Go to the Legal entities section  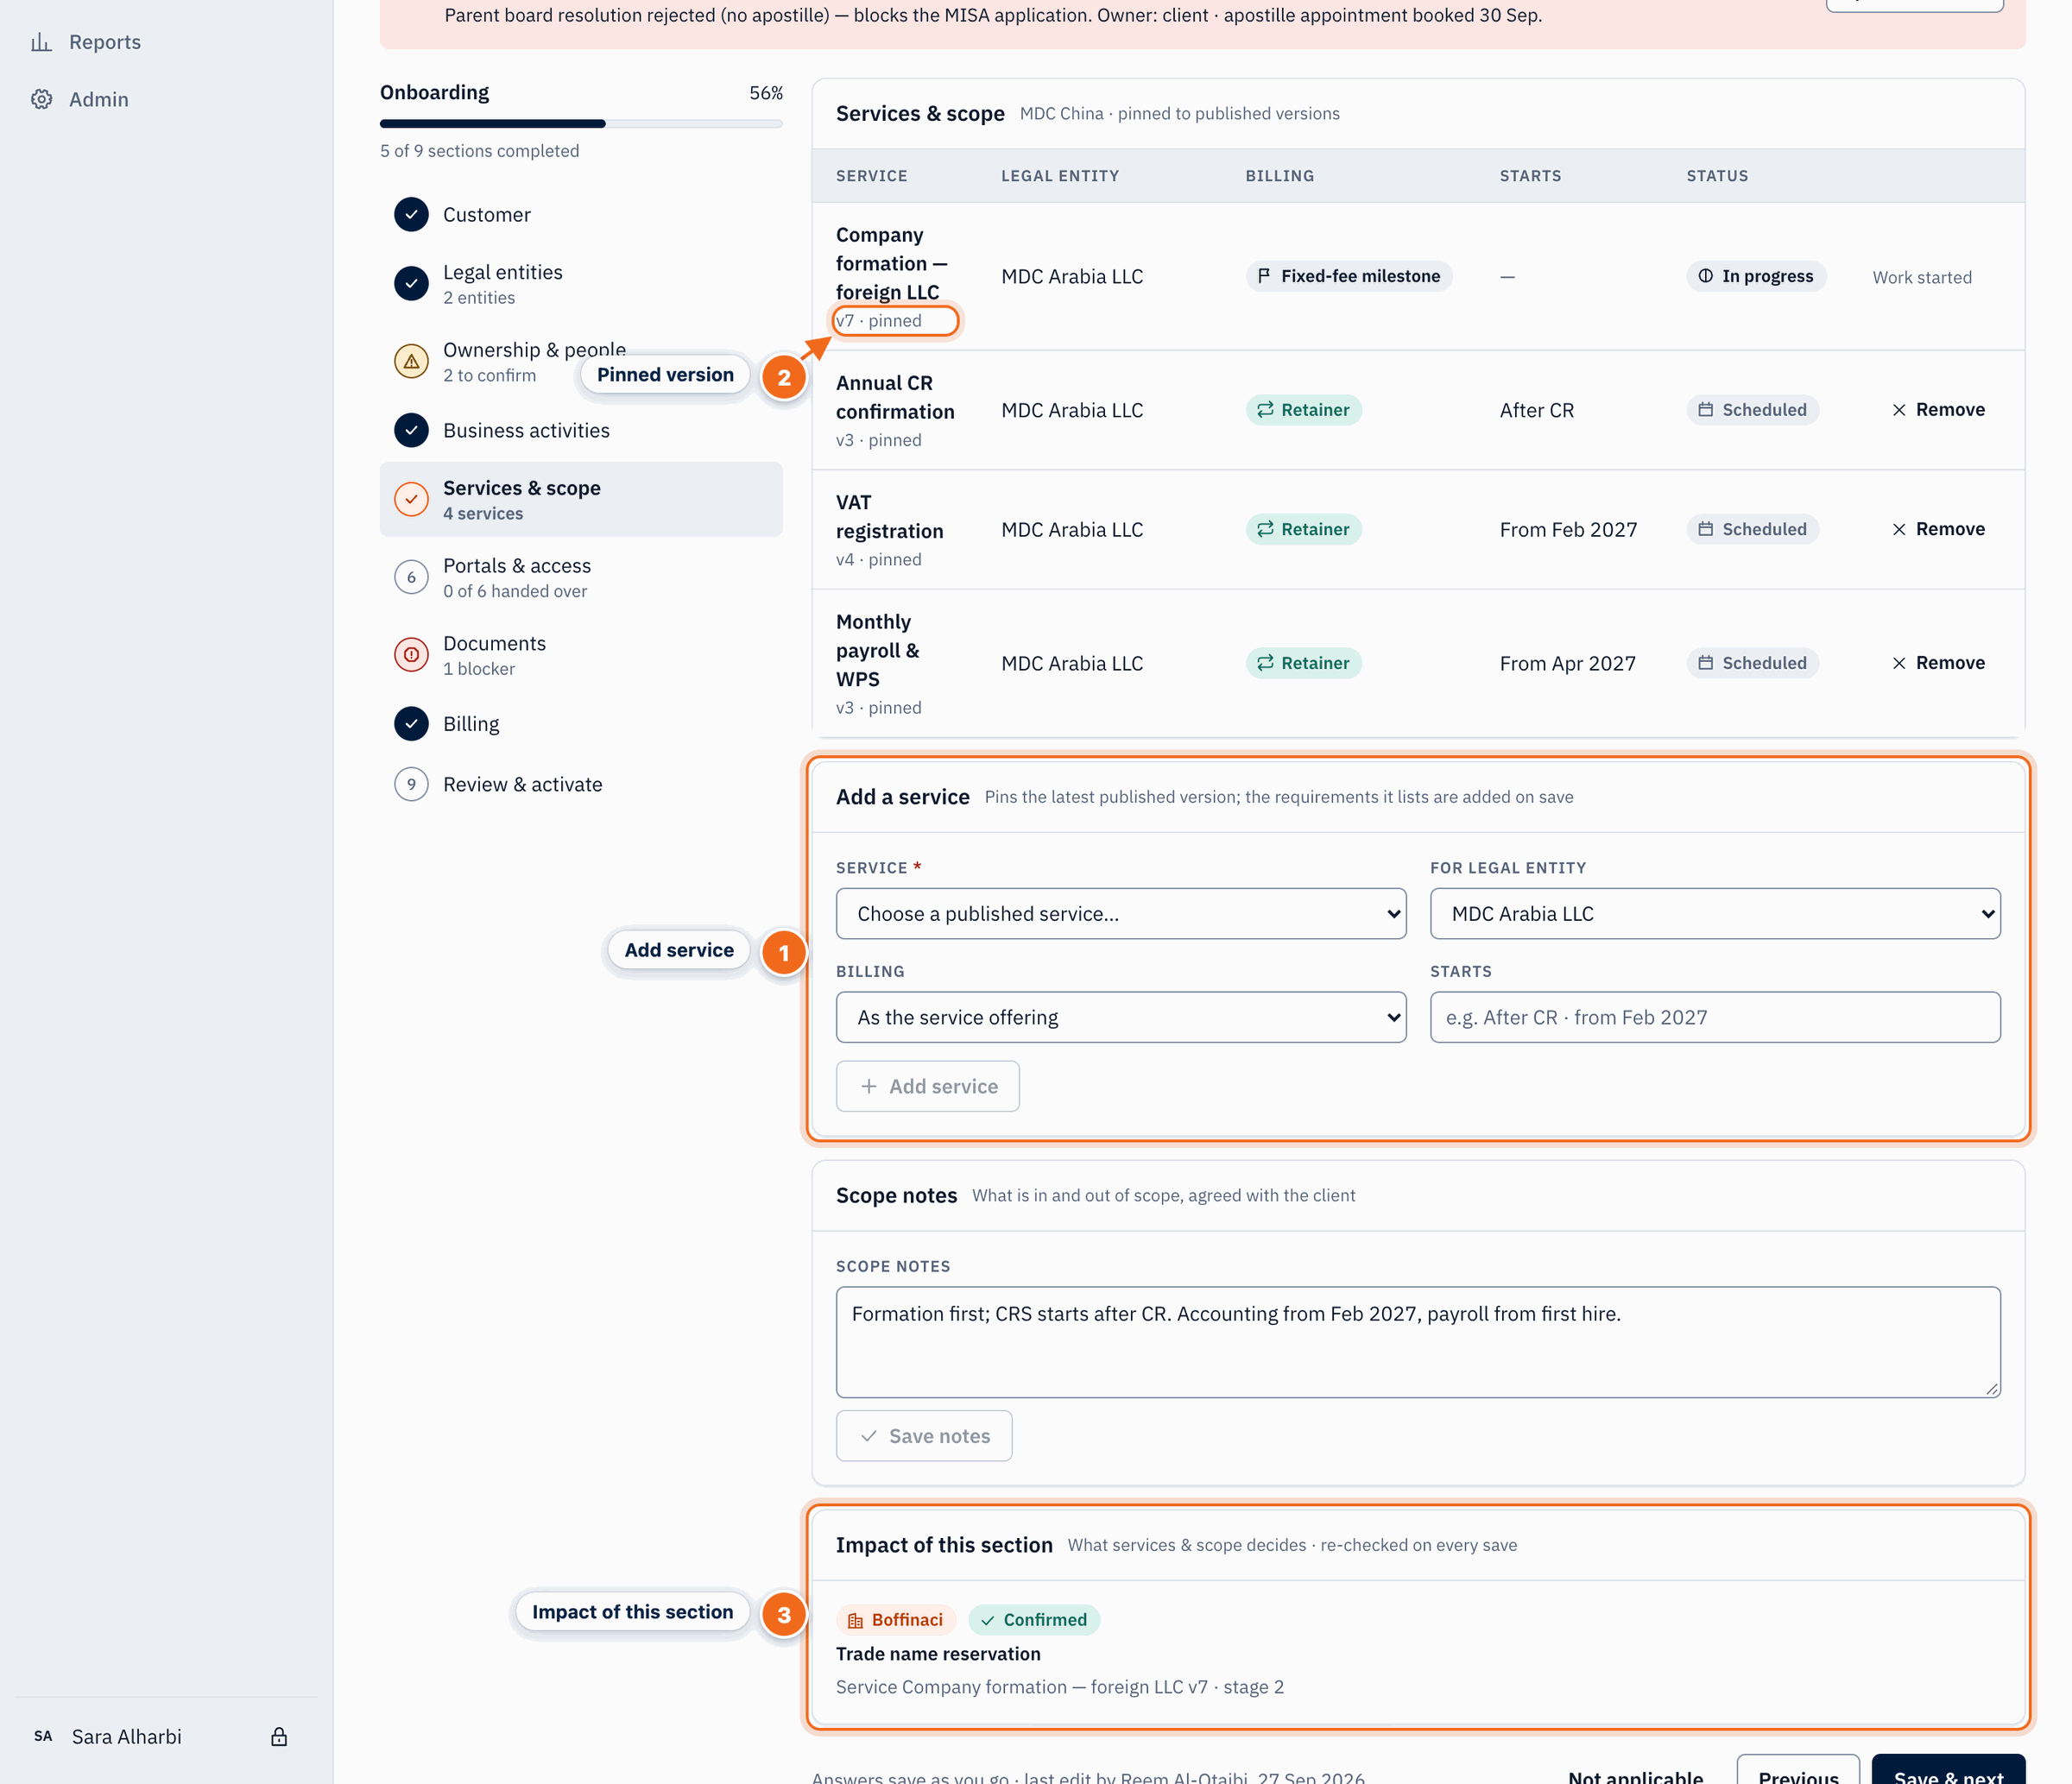pos(581,284)
